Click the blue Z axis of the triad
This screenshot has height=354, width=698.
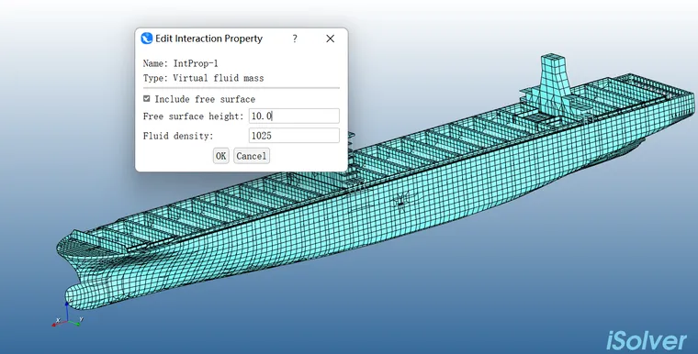tap(67, 311)
